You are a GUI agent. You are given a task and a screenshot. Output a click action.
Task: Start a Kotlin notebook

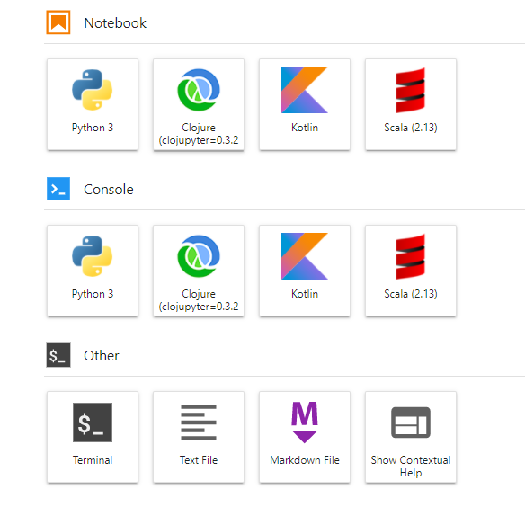point(305,104)
